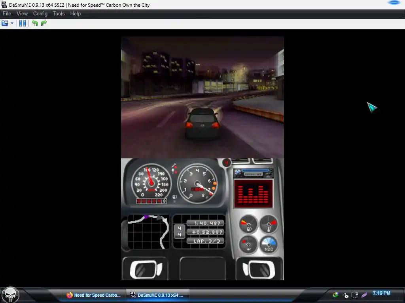Open the File menu
This screenshot has height=303, width=405.
click(x=7, y=14)
